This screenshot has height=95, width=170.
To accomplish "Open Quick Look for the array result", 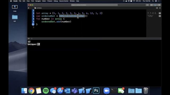I will [160, 13].
